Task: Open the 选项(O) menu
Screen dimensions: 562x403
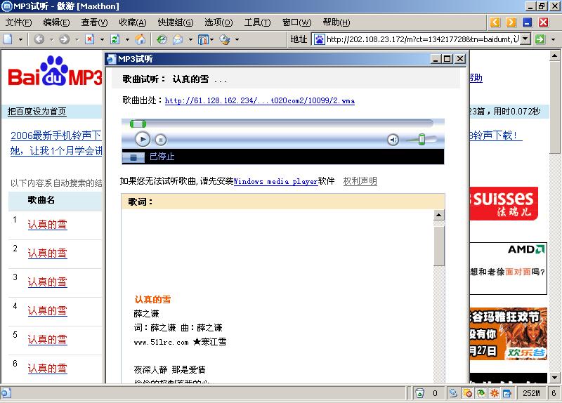Action: tap(218, 22)
